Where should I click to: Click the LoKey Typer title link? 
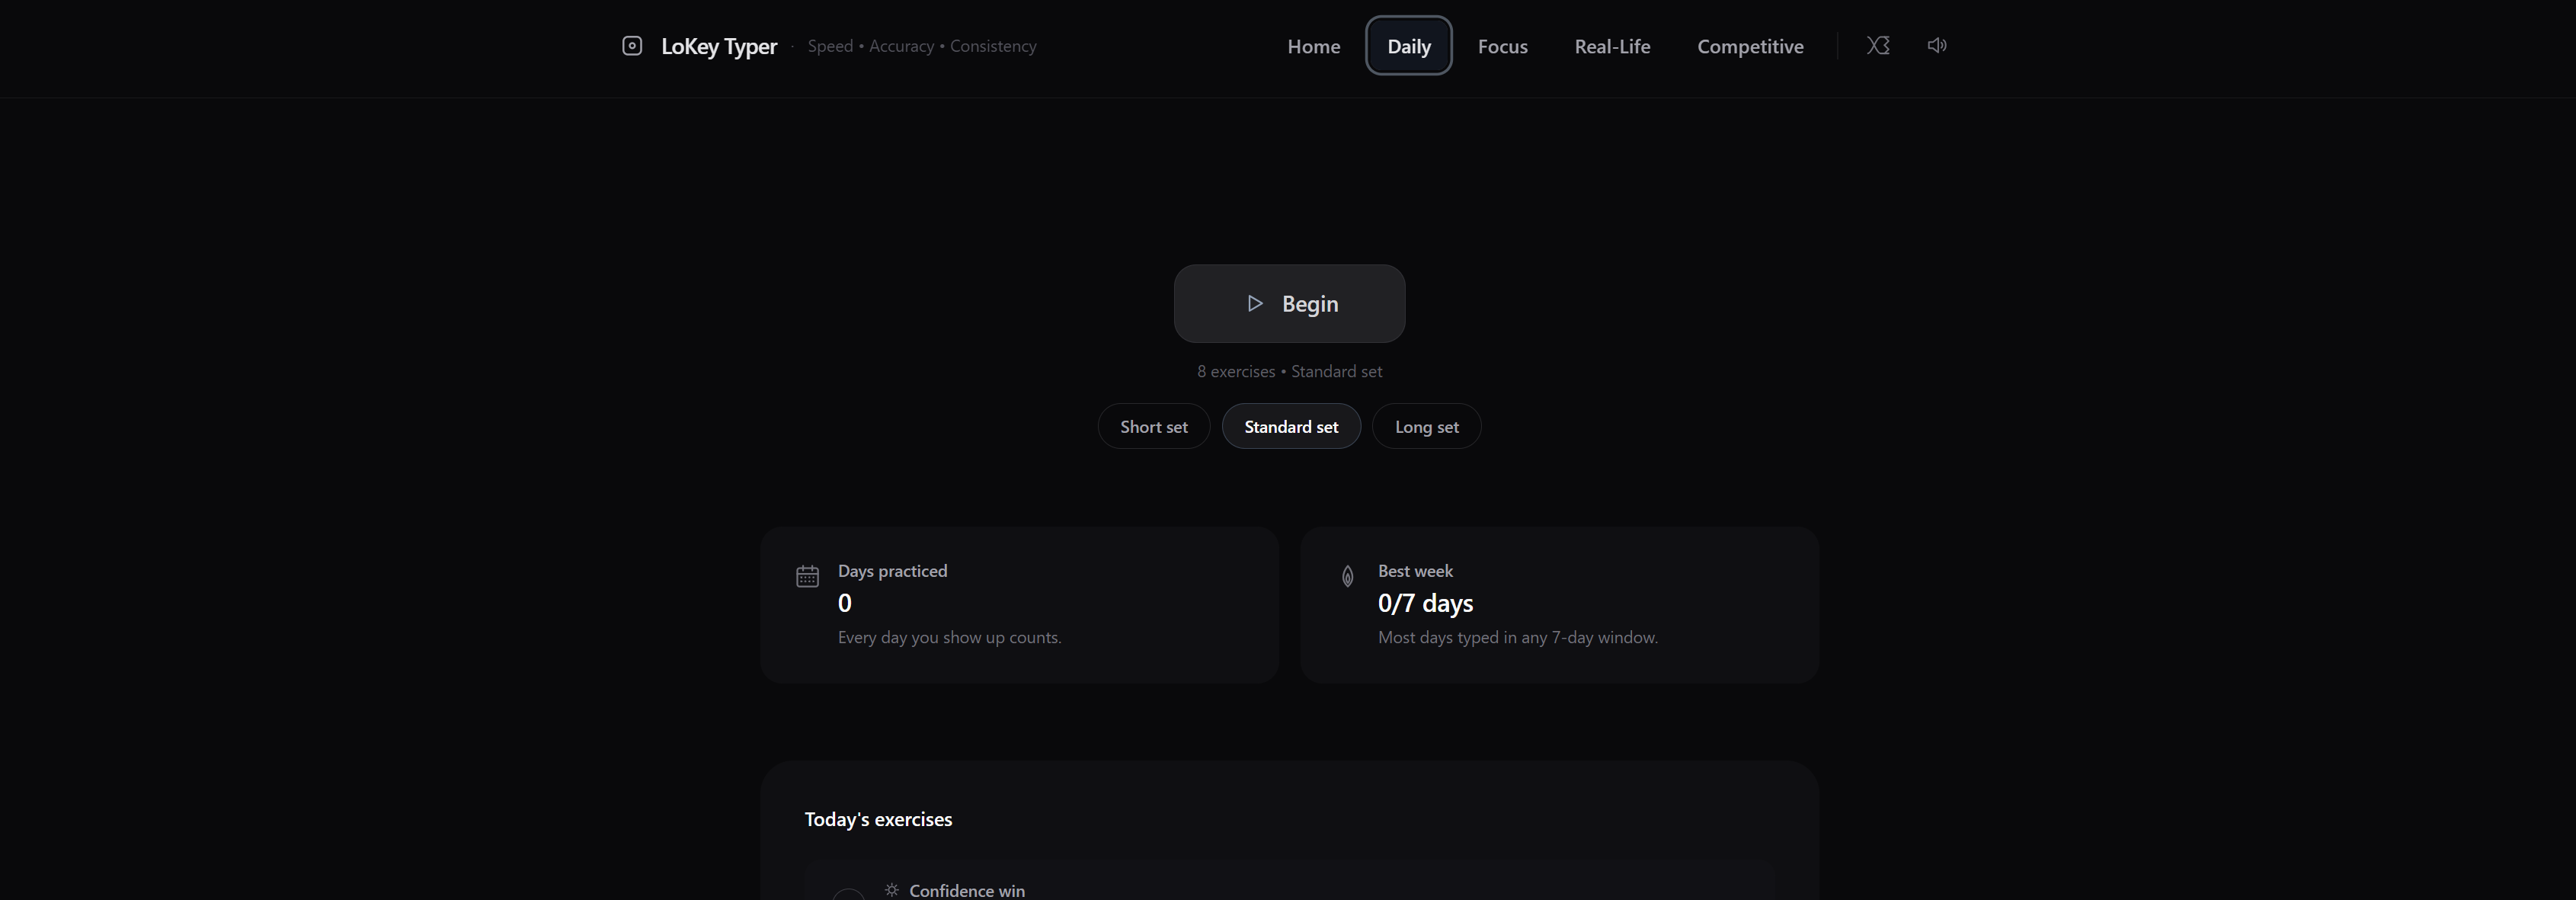coord(718,47)
